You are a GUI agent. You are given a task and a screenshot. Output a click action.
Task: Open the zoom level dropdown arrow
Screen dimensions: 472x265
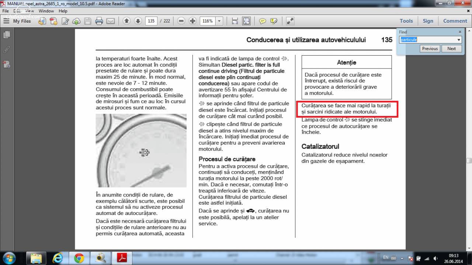pyautogui.click(x=219, y=21)
